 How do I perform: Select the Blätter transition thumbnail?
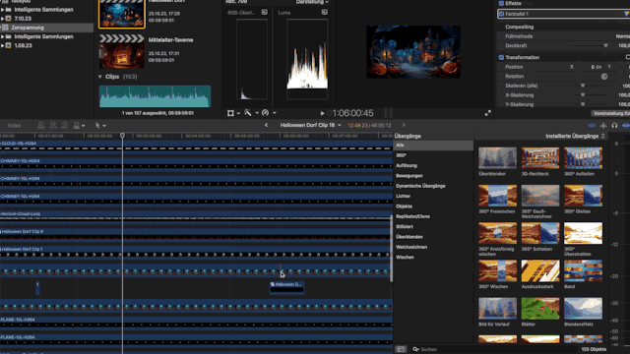coord(540,308)
